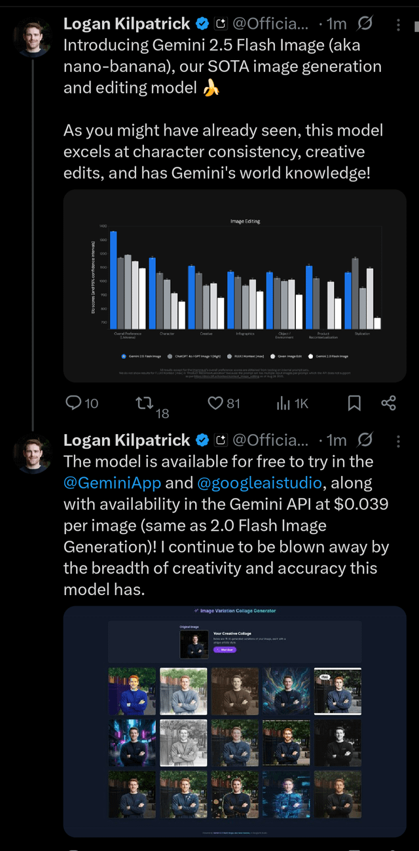This screenshot has height=851, width=419.
Task: Repost the Gemini 2.5 Flash Image tweet
Action: click(144, 403)
